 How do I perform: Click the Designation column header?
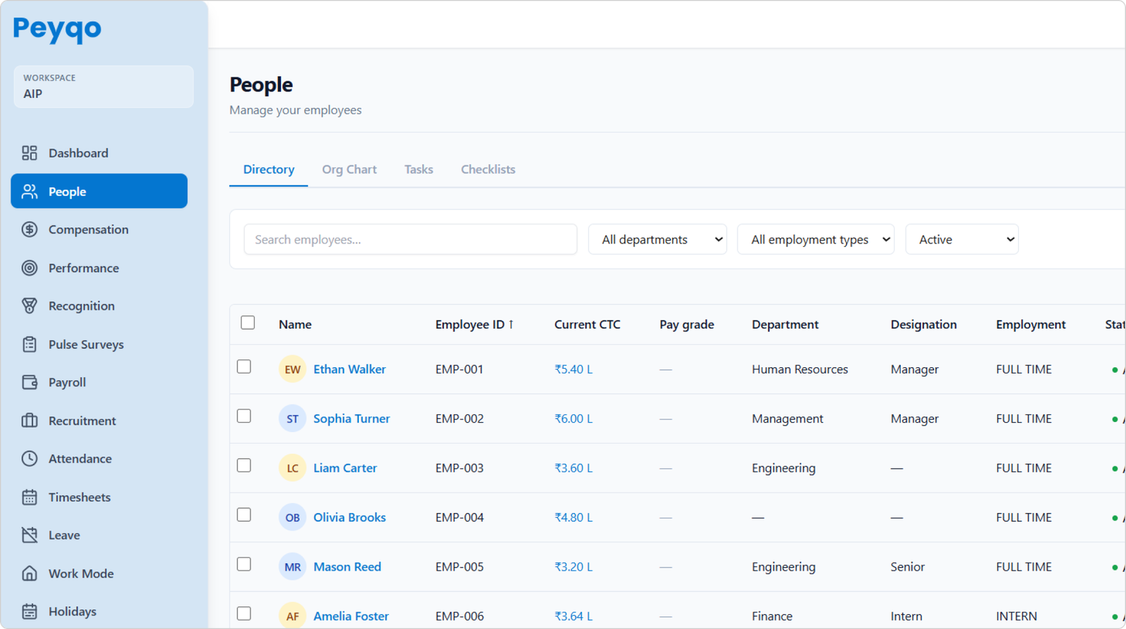[x=923, y=324]
